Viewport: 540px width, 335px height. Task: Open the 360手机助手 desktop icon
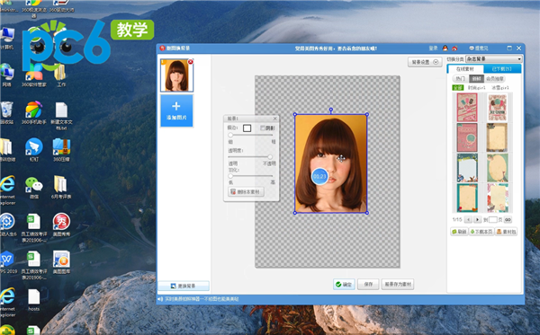pyautogui.click(x=34, y=112)
